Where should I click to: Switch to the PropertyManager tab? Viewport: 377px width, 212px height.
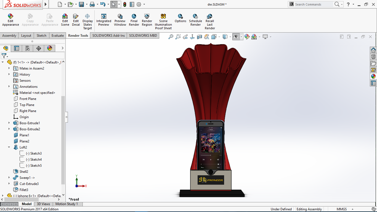pos(17,48)
